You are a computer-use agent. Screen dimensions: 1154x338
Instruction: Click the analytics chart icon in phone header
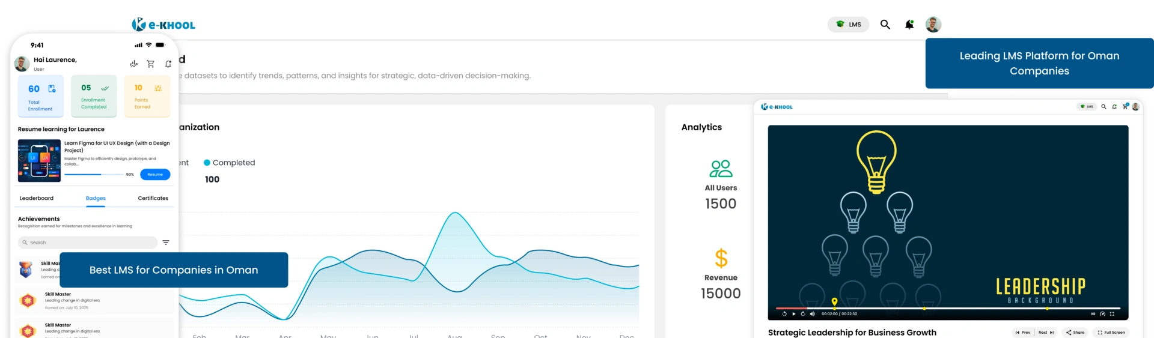[x=133, y=64]
